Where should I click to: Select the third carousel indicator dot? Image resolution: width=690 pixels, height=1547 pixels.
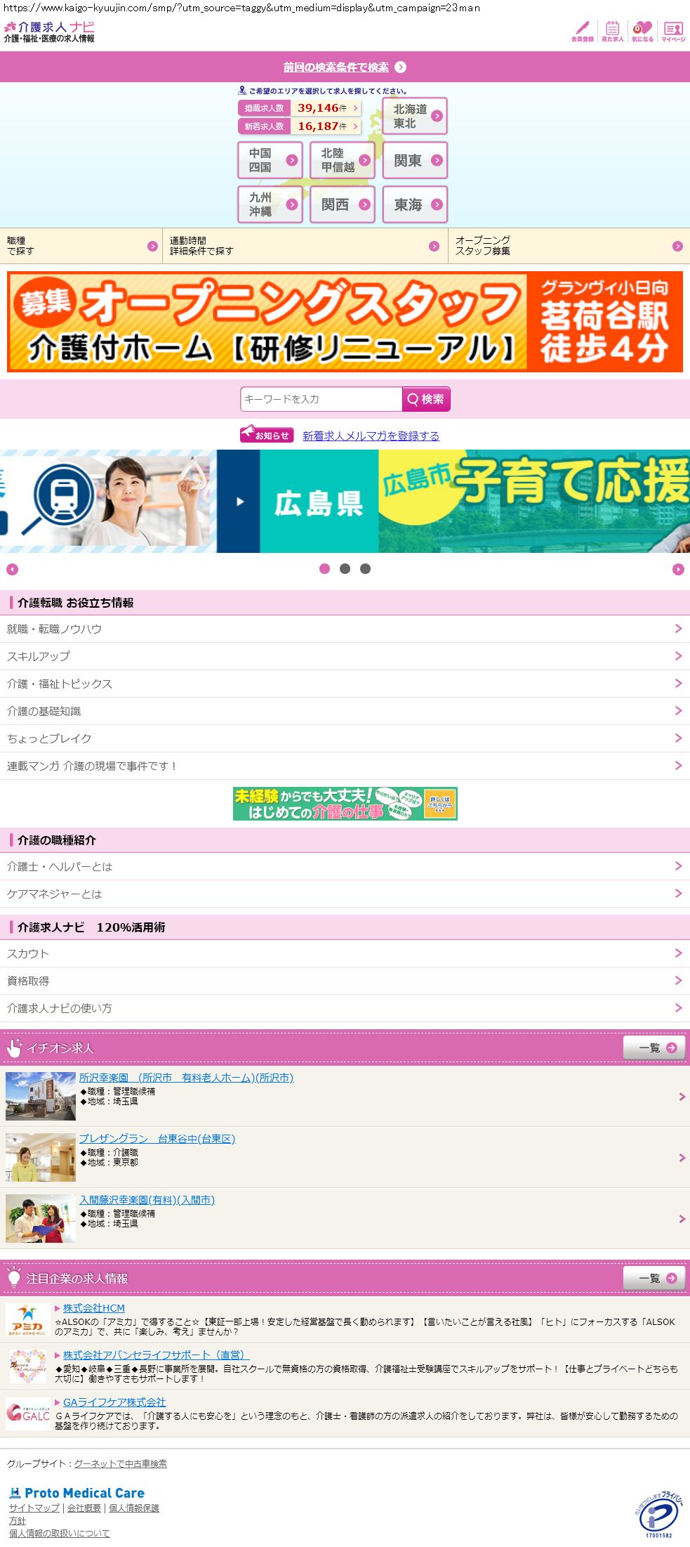tap(365, 569)
